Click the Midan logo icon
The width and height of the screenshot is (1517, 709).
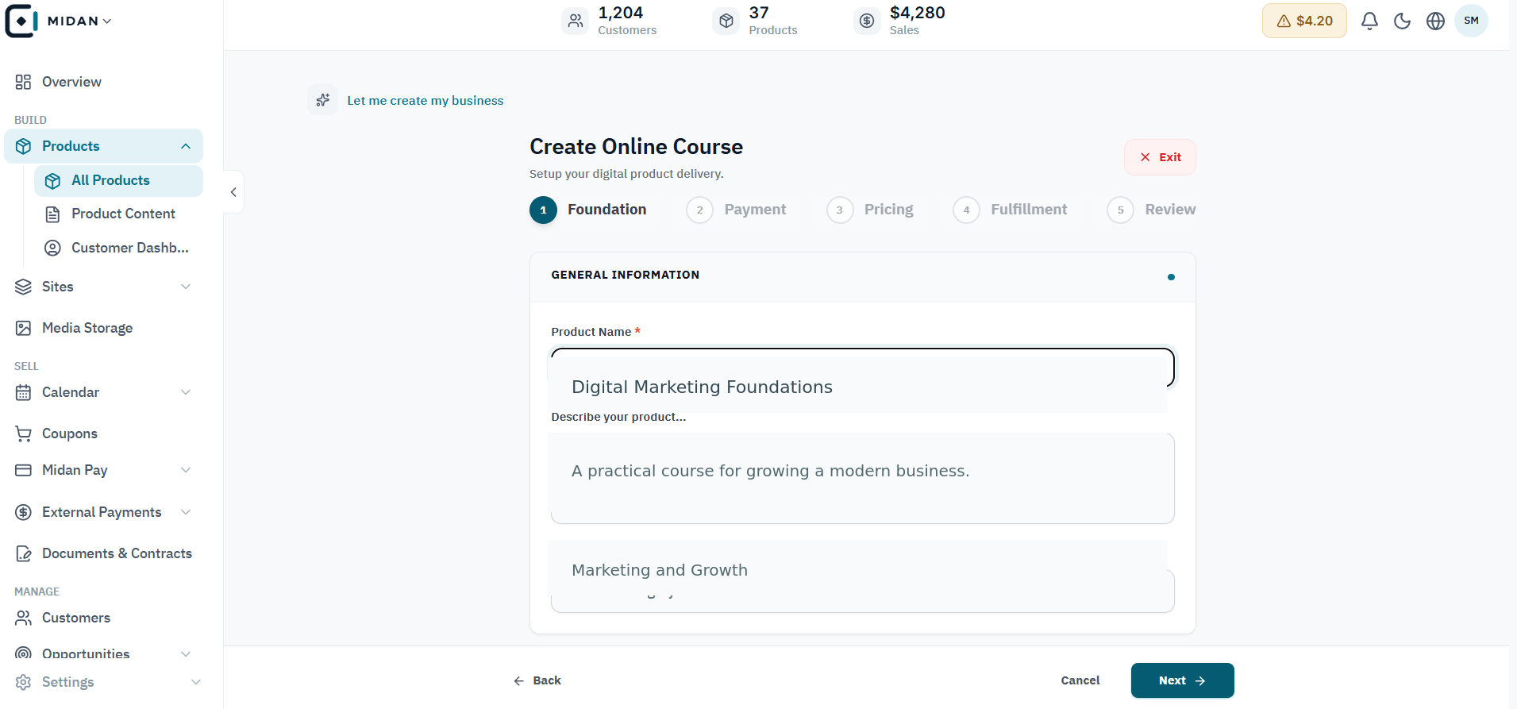point(21,21)
